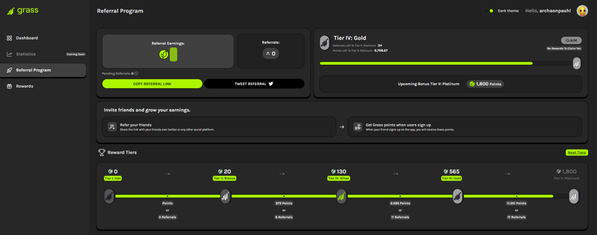Click the Referral Earnings leaf coin icon
Image resolution: width=597 pixels, height=235 pixels.
click(164, 54)
